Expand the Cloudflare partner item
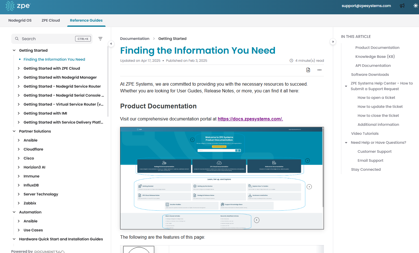The image size is (419, 253). 19,149
